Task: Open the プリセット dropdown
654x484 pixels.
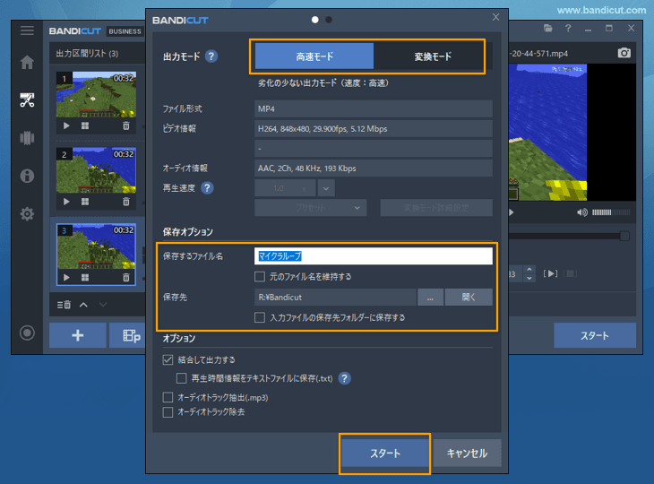Action: pyautogui.click(x=310, y=208)
